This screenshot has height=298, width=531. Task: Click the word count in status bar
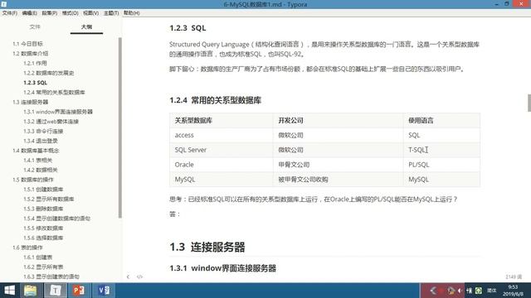tap(514, 276)
